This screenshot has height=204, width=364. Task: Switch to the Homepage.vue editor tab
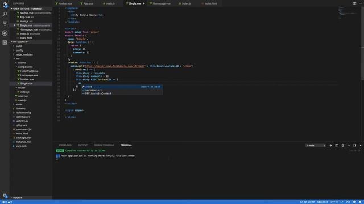click(x=162, y=3)
